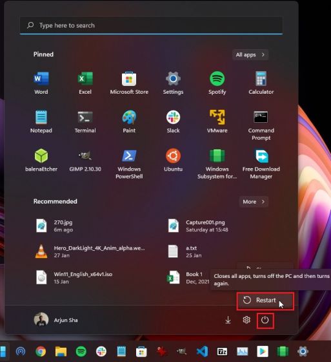
Task: Open Arjun Sha user account menu
Action: [56, 320]
